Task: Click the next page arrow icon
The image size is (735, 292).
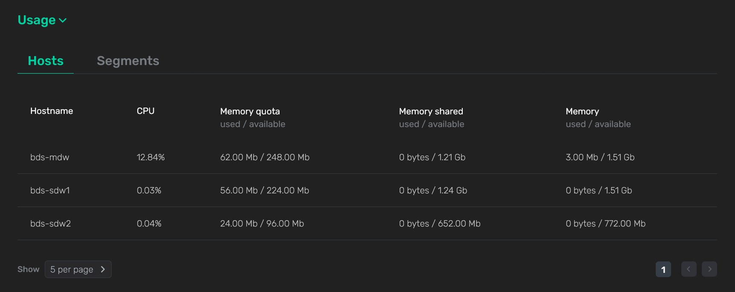Action: tap(709, 269)
